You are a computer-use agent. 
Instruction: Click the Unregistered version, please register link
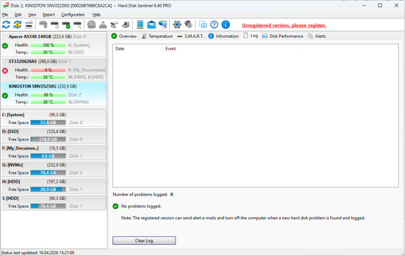pyautogui.click(x=284, y=25)
